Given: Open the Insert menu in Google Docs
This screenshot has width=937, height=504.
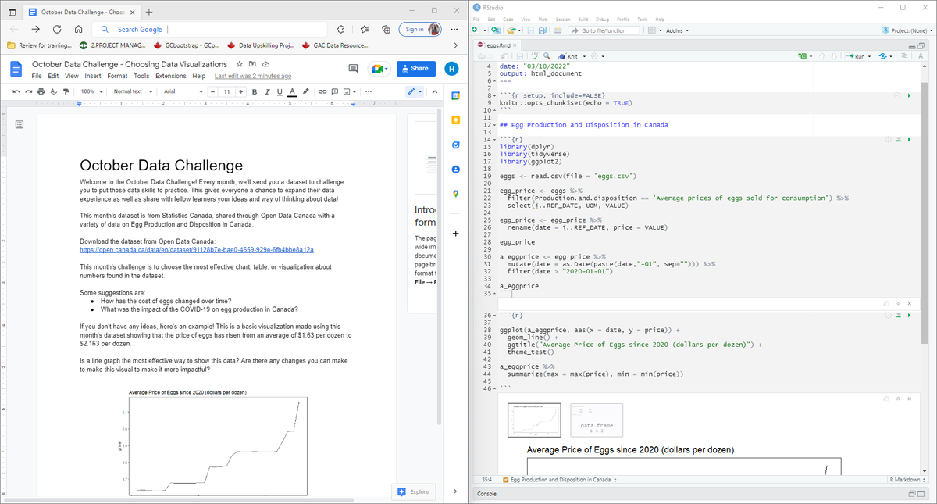Looking at the screenshot, I should pos(93,76).
